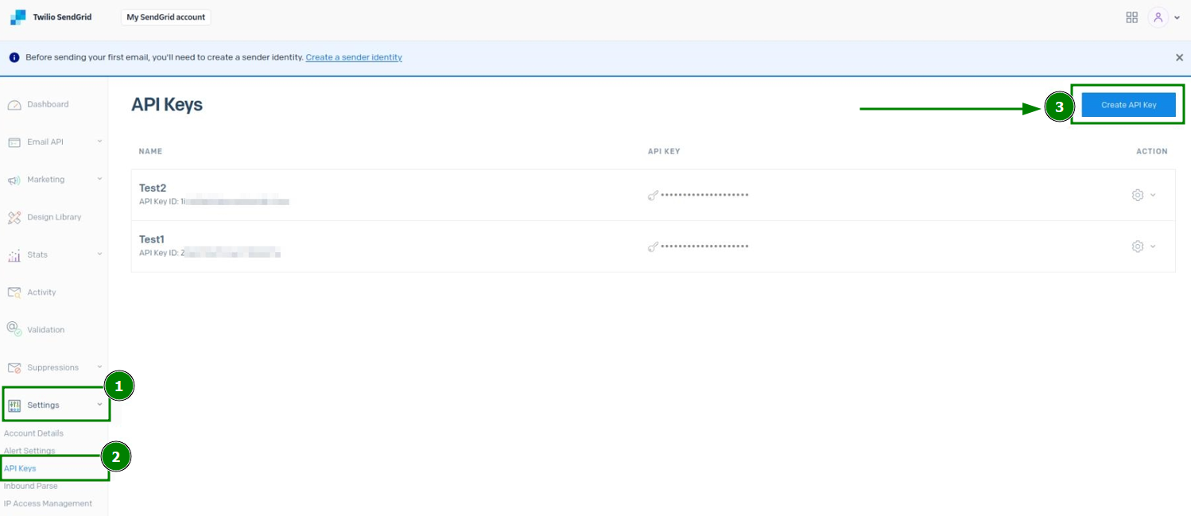The height and width of the screenshot is (516, 1191).
Task: Select the Stats chart icon
Action: pos(14,254)
